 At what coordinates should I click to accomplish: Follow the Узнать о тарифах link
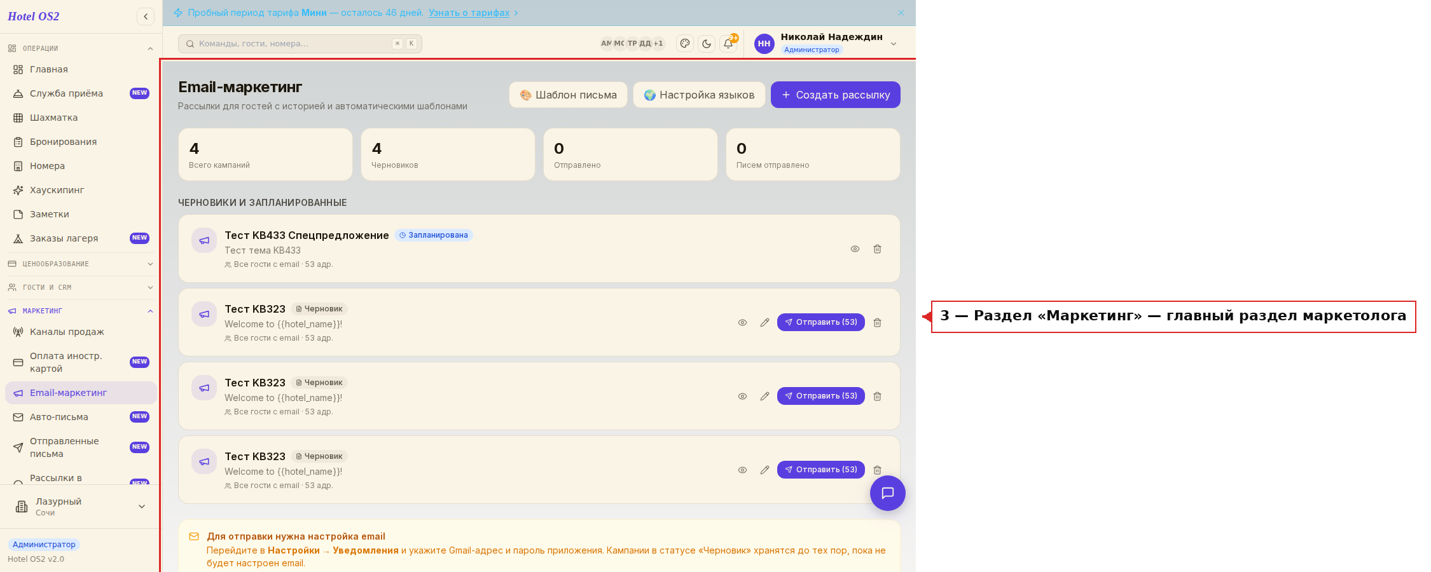tap(469, 13)
